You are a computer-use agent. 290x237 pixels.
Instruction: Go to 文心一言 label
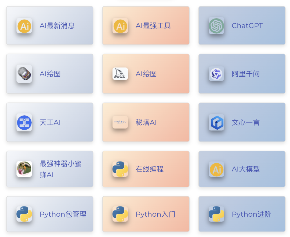pos(246,122)
